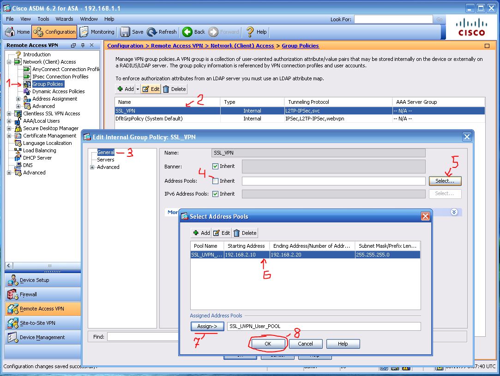This screenshot has height=376, width=500.
Task: Open the Device Management pane
Action: tap(43, 337)
